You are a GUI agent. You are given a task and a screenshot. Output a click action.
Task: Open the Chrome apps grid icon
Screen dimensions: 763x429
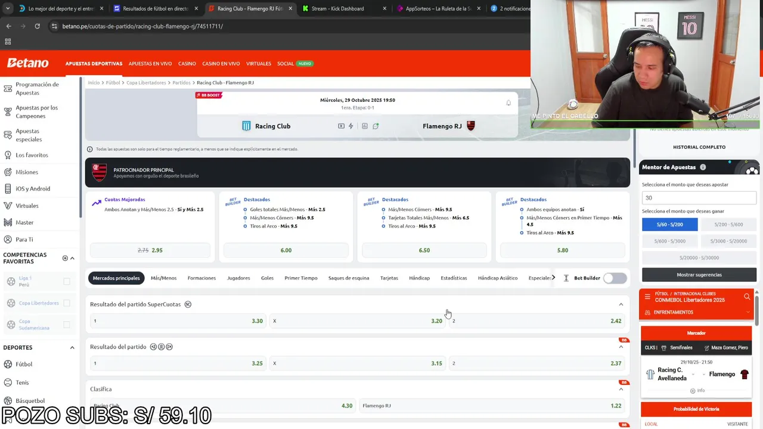8,42
